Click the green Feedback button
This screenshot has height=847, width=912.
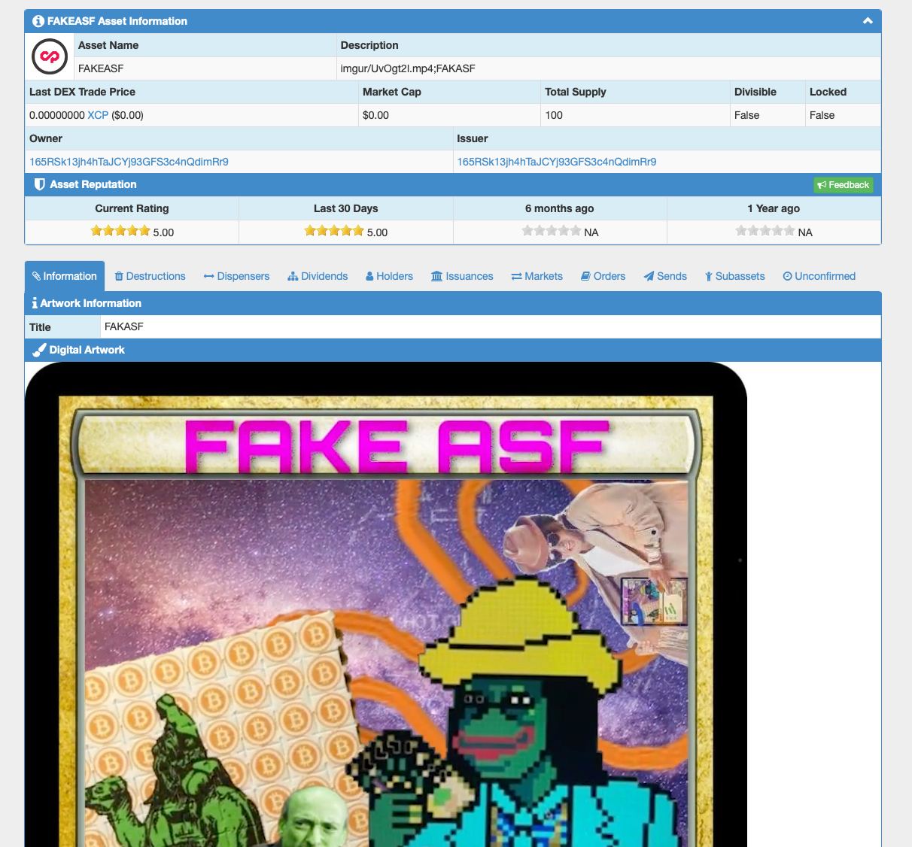tap(844, 185)
